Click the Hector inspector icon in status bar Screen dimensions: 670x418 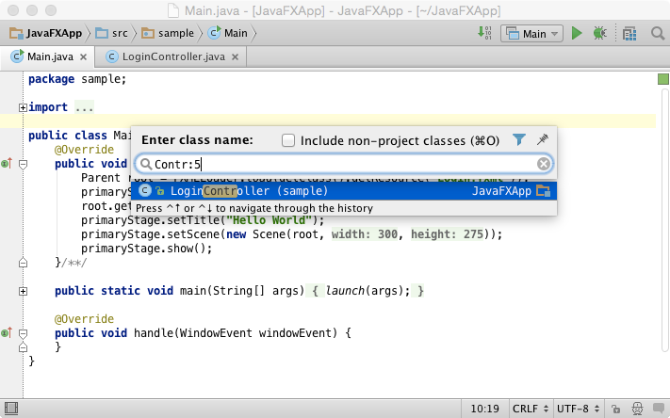coord(637,409)
